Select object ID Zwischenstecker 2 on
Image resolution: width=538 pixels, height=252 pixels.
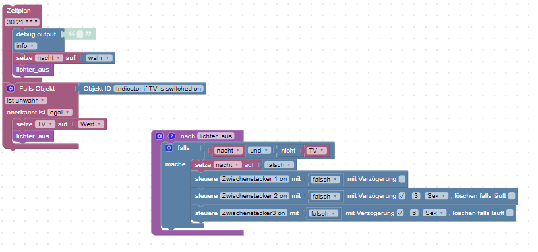click(x=254, y=196)
